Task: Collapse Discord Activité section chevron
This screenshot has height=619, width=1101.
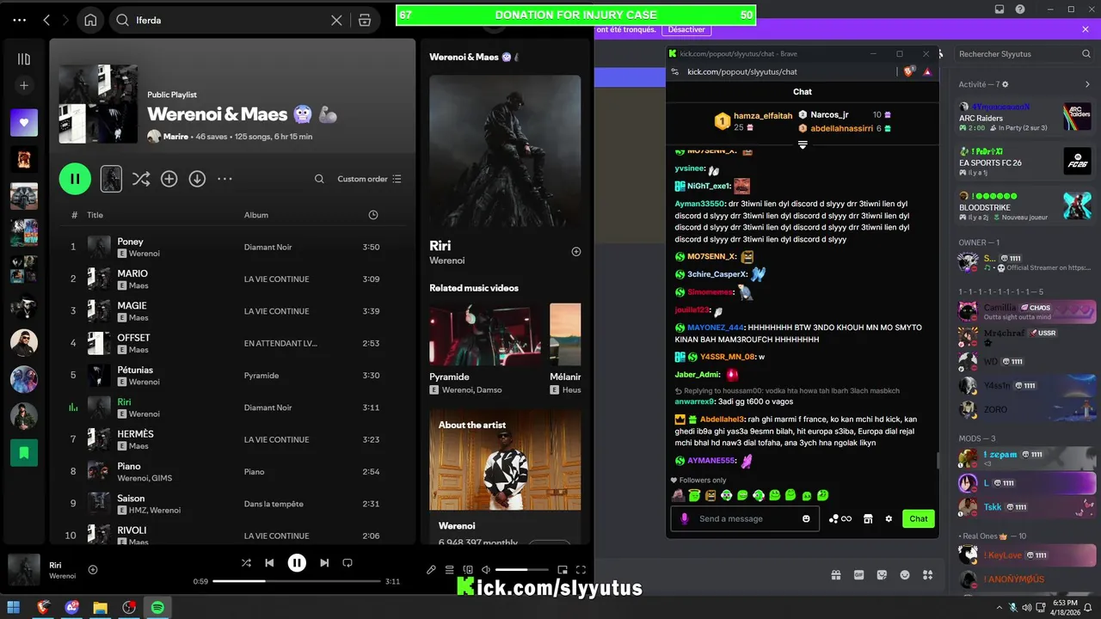Action: tap(1087, 84)
